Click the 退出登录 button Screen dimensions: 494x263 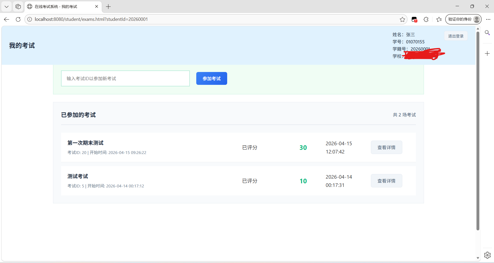pyautogui.click(x=456, y=36)
